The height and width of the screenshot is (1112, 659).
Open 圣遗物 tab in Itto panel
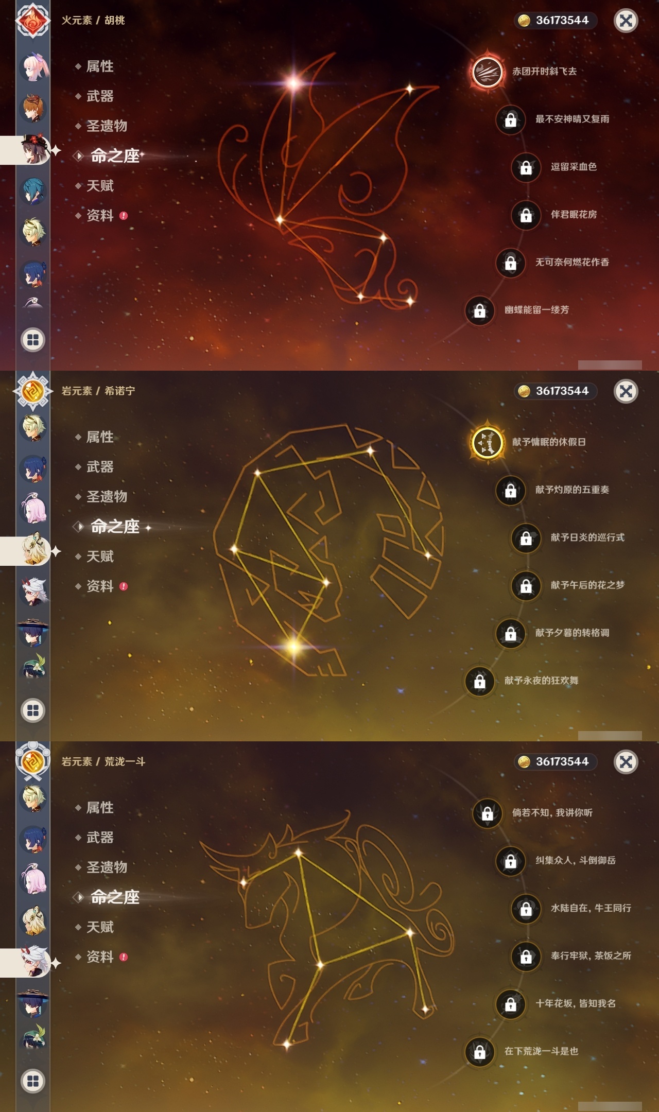click(107, 867)
